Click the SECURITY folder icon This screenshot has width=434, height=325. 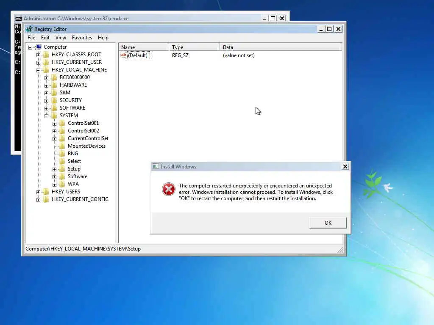click(54, 100)
